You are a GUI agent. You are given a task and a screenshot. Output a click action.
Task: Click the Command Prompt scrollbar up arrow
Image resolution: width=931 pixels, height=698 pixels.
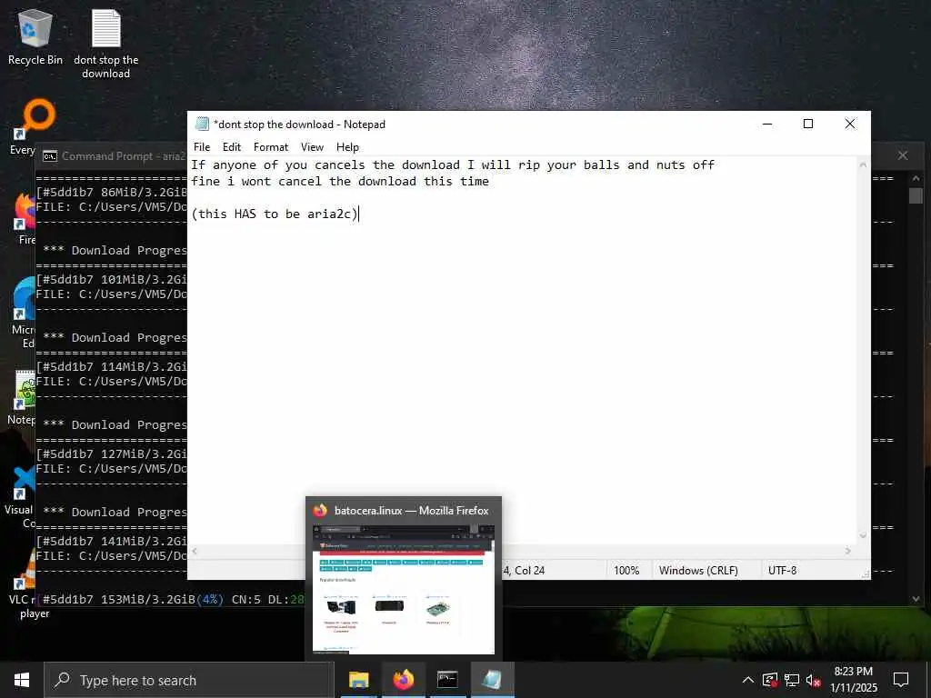(x=916, y=177)
